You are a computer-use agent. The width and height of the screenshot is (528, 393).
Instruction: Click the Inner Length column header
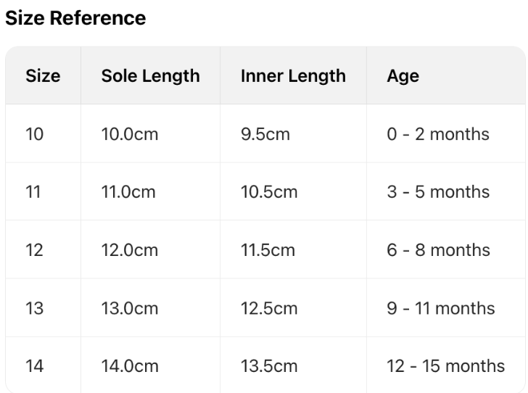(x=293, y=76)
